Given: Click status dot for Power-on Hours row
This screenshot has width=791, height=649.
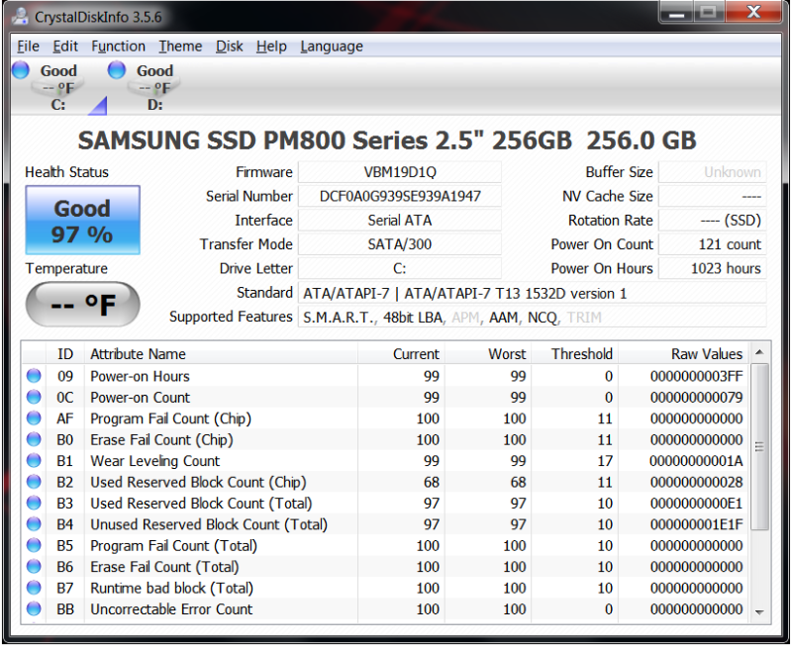Looking at the screenshot, I should (34, 376).
